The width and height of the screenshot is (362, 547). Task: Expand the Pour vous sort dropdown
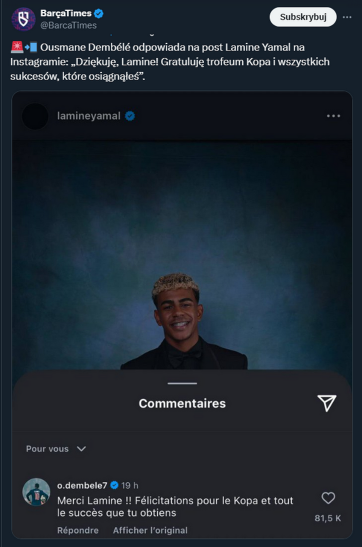(56, 448)
